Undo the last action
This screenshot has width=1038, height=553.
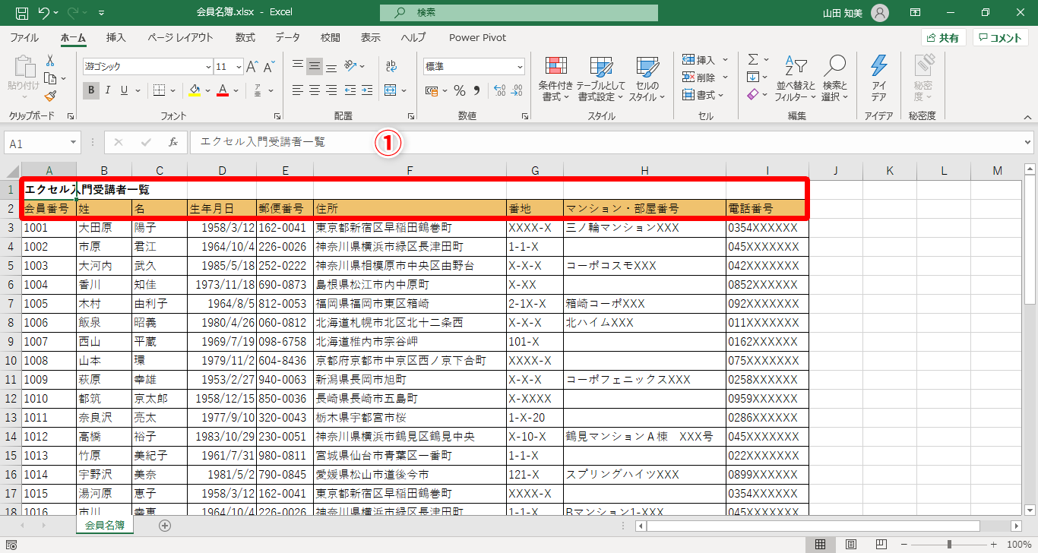tap(44, 13)
